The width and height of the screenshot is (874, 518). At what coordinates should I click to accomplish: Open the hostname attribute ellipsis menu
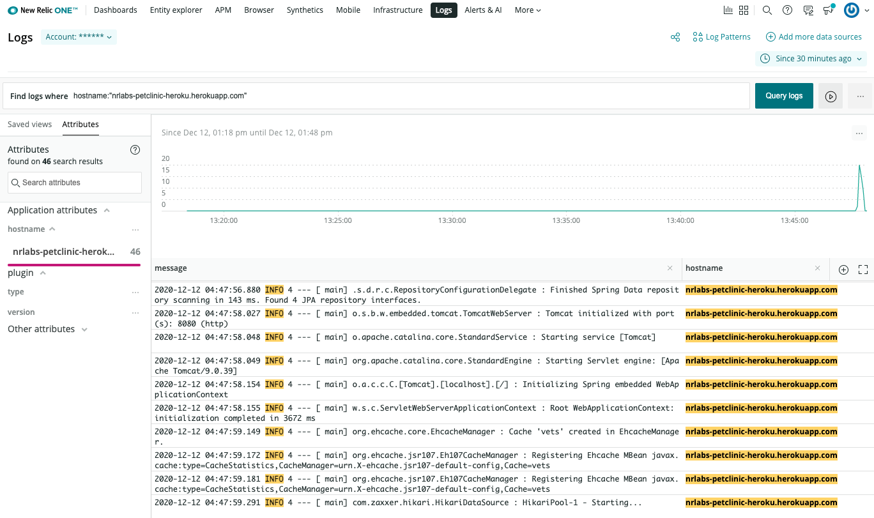click(135, 229)
